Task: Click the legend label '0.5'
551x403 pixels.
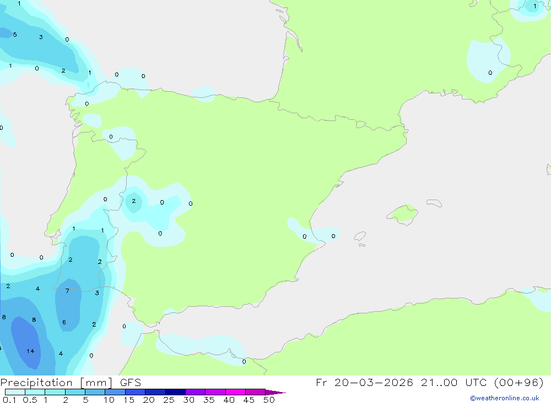Action: tap(30, 400)
